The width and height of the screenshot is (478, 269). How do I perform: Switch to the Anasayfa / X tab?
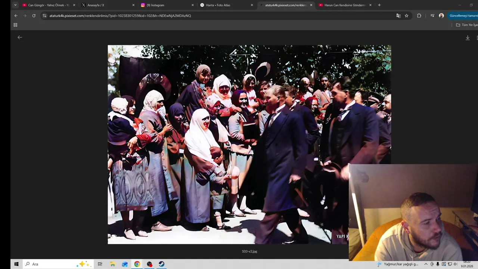coord(108,5)
